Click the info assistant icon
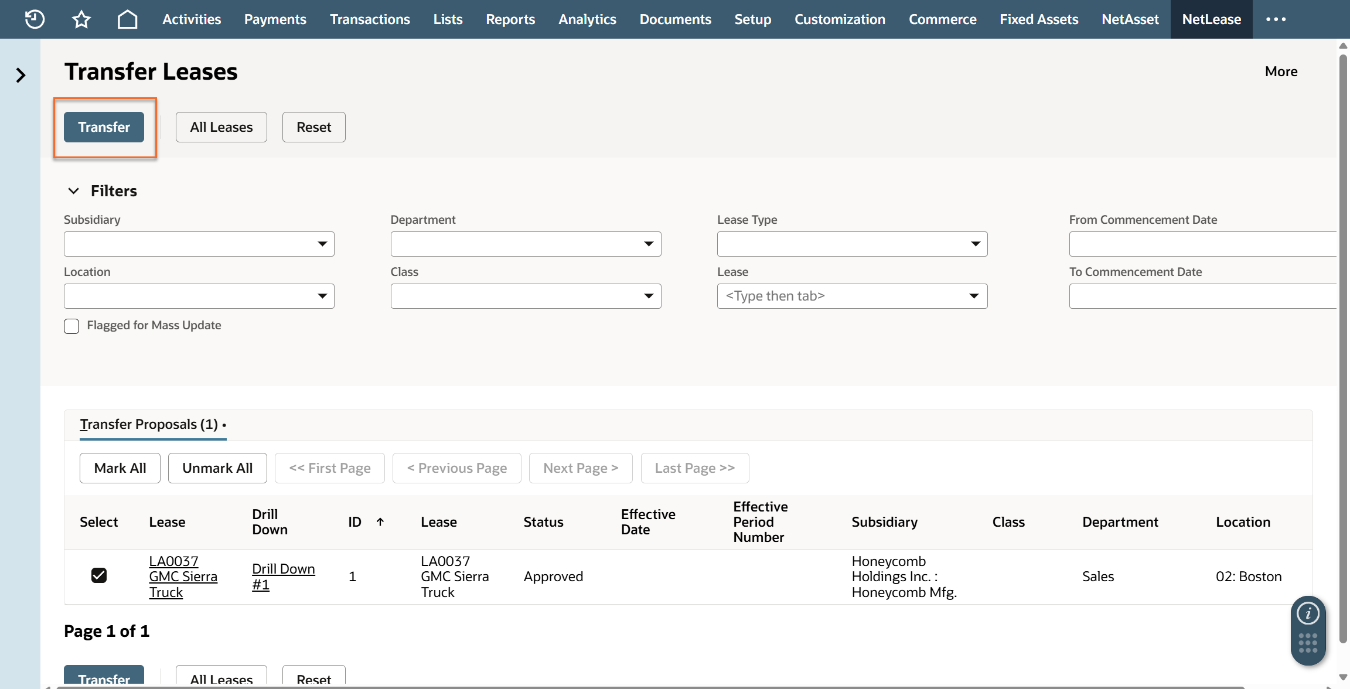Screen dimensions: 1350x689 pos(1308,613)
